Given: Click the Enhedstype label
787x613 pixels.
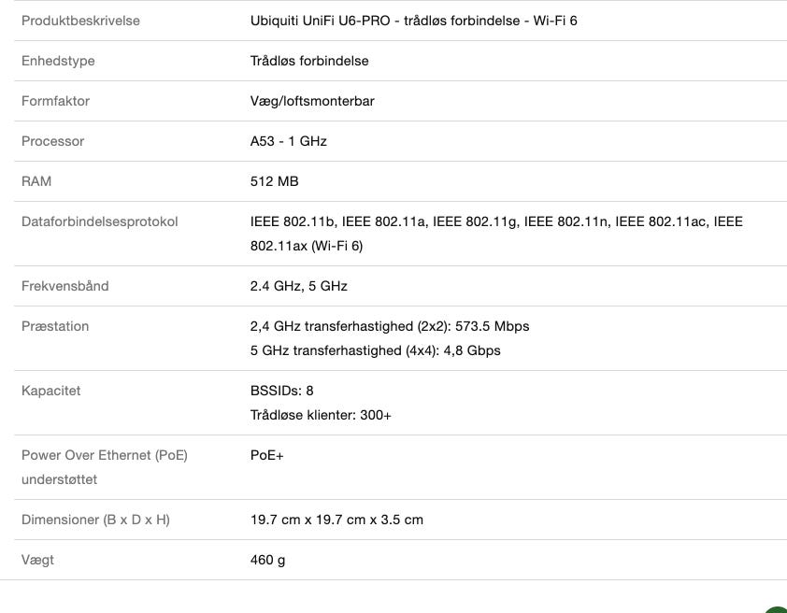Looking at the screenshot, I should tap(58, 61).
